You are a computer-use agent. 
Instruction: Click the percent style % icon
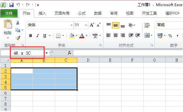click(170, 36)
